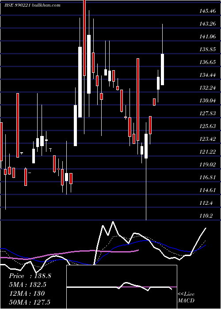
Task: Select the 112.4 price axis label
Action: tap(206, 203)
